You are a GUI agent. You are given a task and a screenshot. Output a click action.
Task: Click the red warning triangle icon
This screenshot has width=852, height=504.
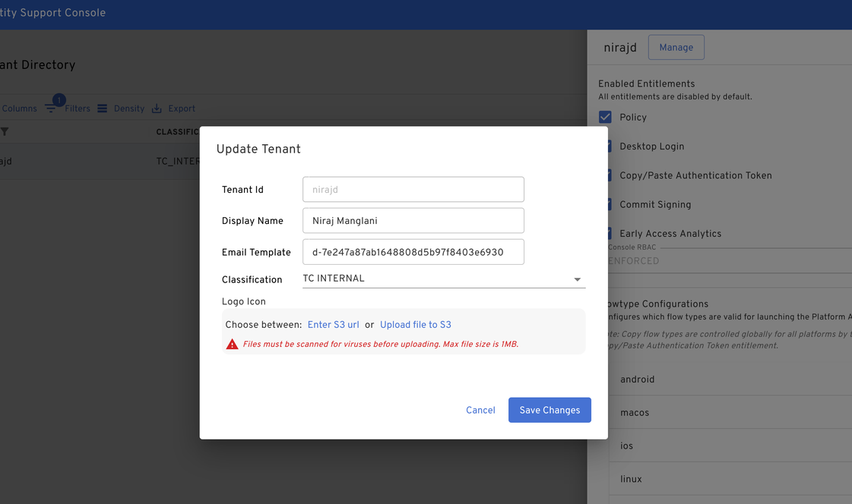pyautogui.click(x=233, y=345)
